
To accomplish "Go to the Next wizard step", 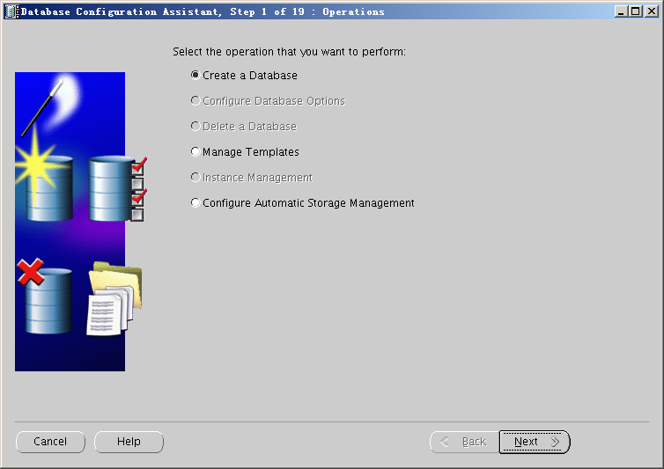I will pos(535,442).
